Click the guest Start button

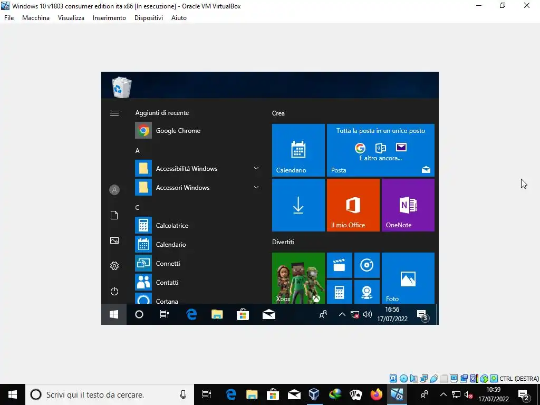(x=114, y=314)
